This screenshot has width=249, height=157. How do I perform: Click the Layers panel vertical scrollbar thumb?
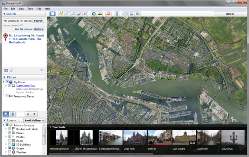[44, 136]
